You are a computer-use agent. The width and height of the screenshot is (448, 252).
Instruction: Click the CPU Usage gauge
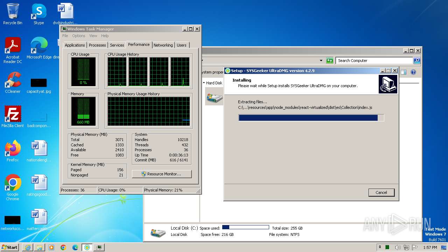pyautogui.click(x=83, y=72)
